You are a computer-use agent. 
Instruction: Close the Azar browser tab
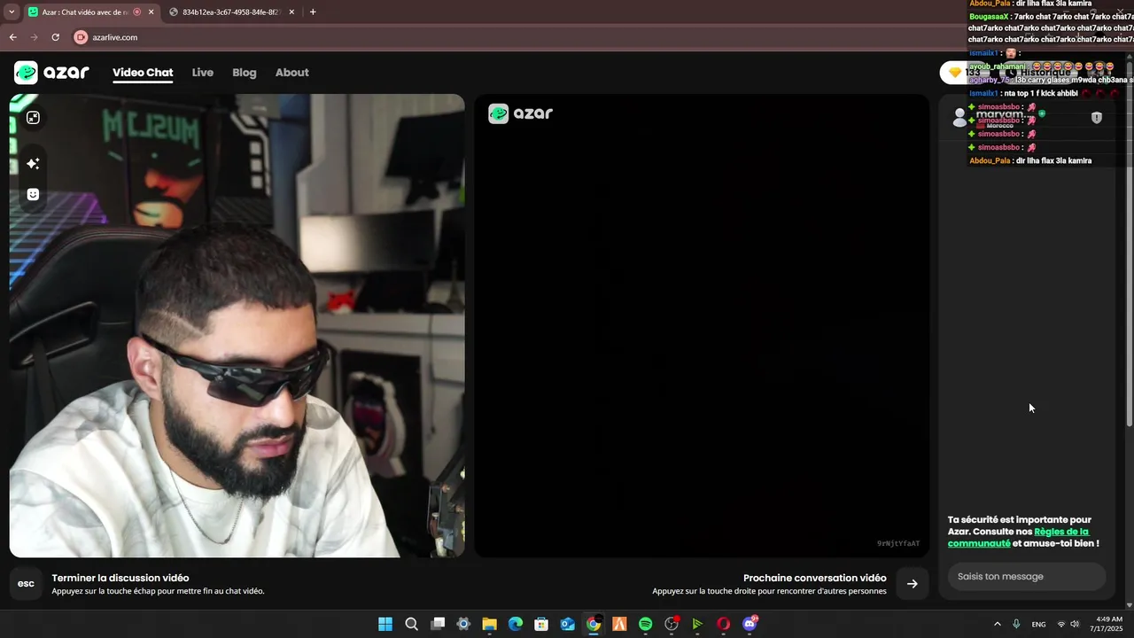pos(151,12)
